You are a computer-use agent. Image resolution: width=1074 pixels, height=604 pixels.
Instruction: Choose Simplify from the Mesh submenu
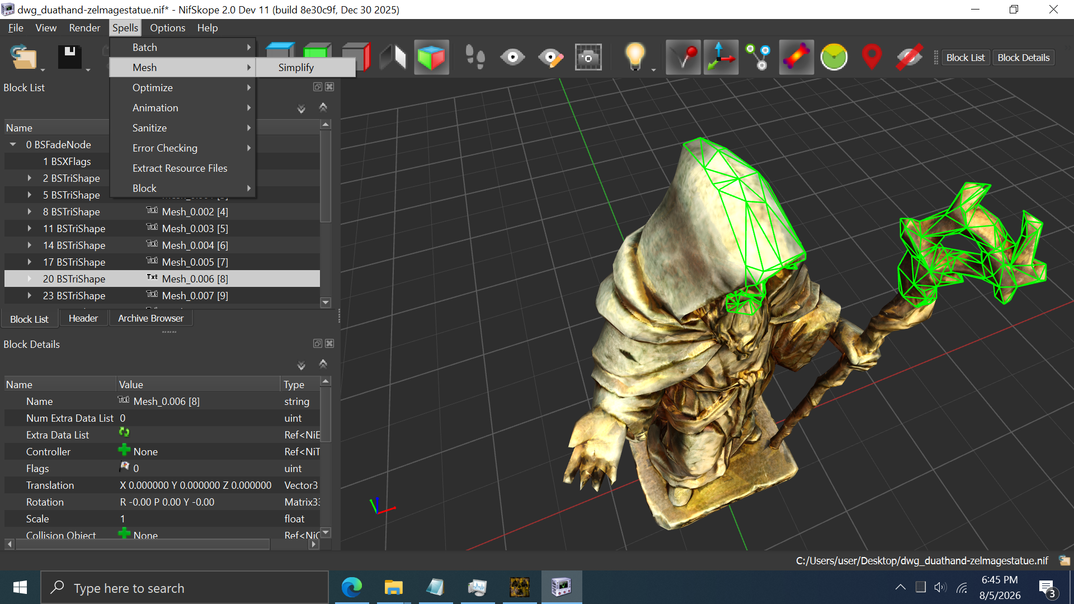click(x=305, y=67)
